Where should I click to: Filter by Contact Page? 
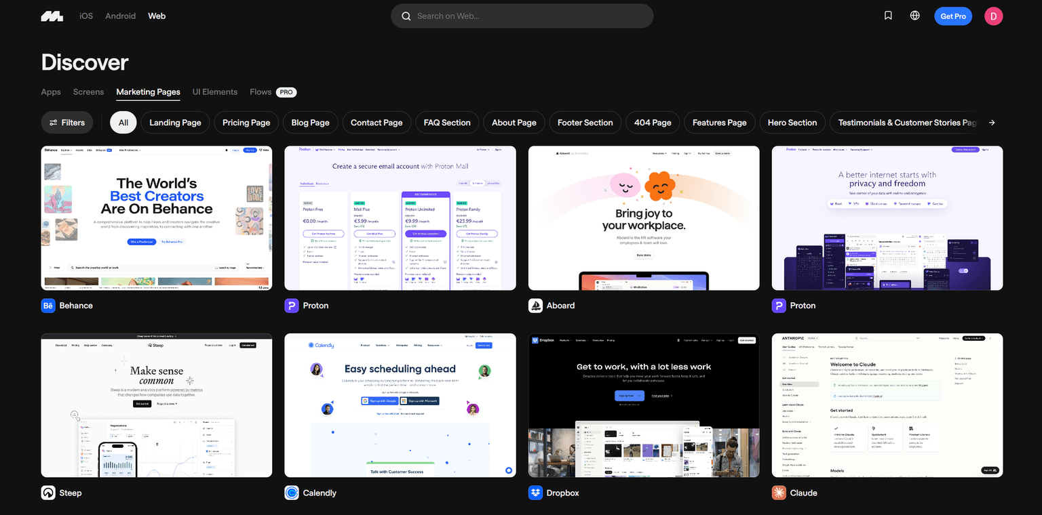pos(377,123)
